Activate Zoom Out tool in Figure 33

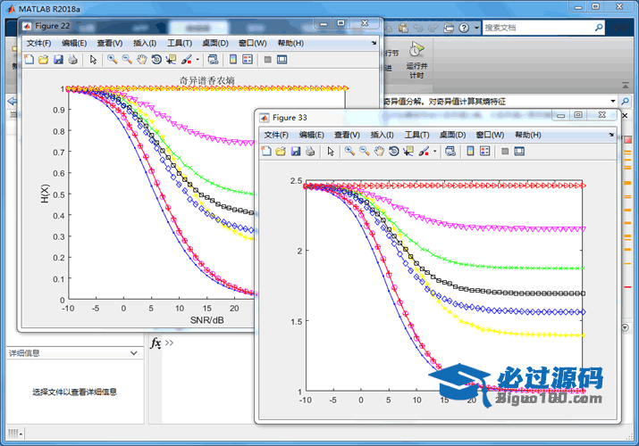364,152
